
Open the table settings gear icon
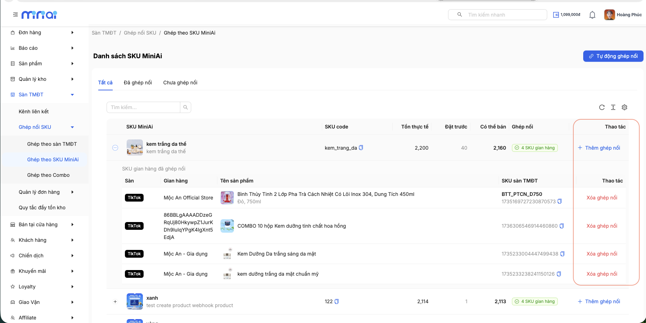624,107
